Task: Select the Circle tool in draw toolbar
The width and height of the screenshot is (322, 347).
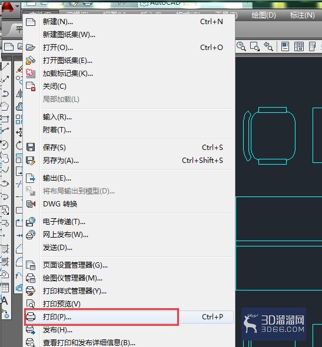Action: click(x=5, y=145)
